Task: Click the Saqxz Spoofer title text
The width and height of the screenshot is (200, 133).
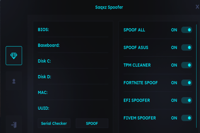Action: (x=109, y=7)
